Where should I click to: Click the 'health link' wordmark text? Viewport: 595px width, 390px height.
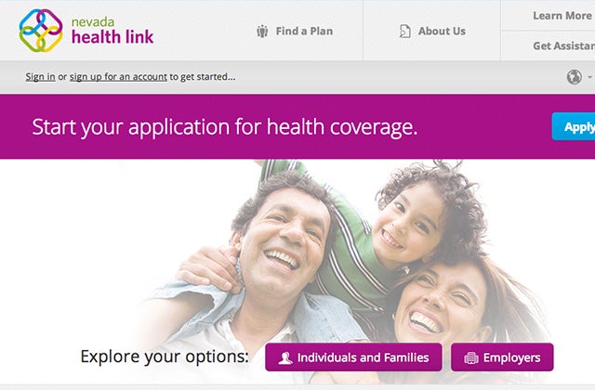tap(112, 37)
